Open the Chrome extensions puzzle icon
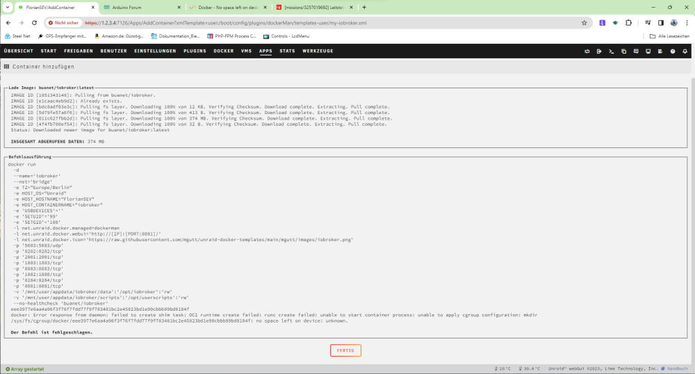 click(x=628, y=23)
